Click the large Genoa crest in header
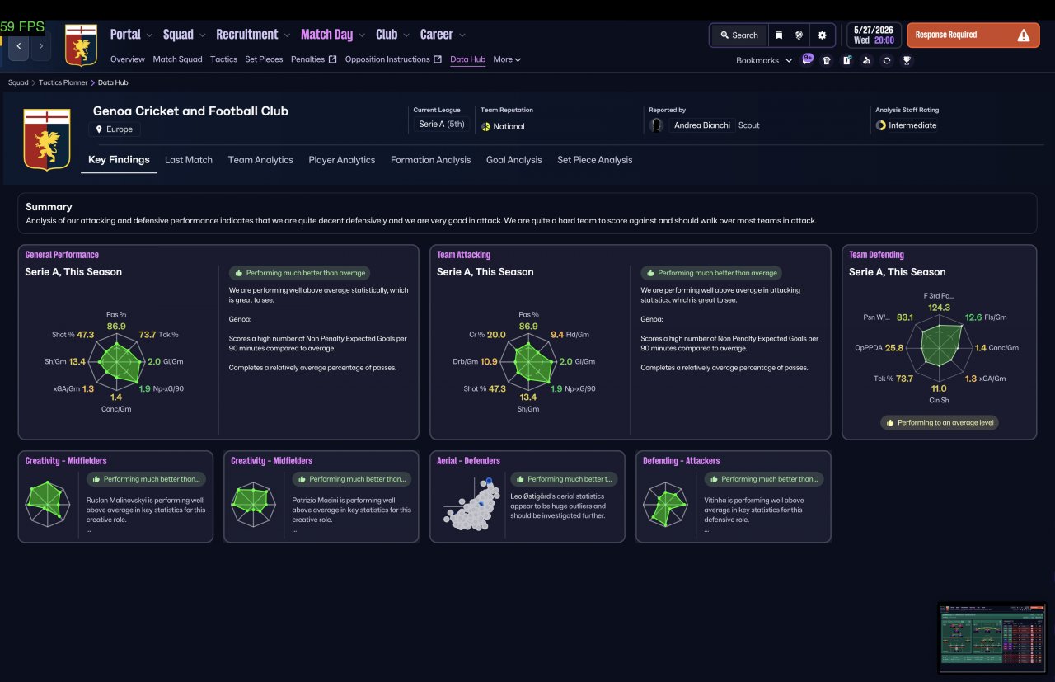 tap(47, 139)
